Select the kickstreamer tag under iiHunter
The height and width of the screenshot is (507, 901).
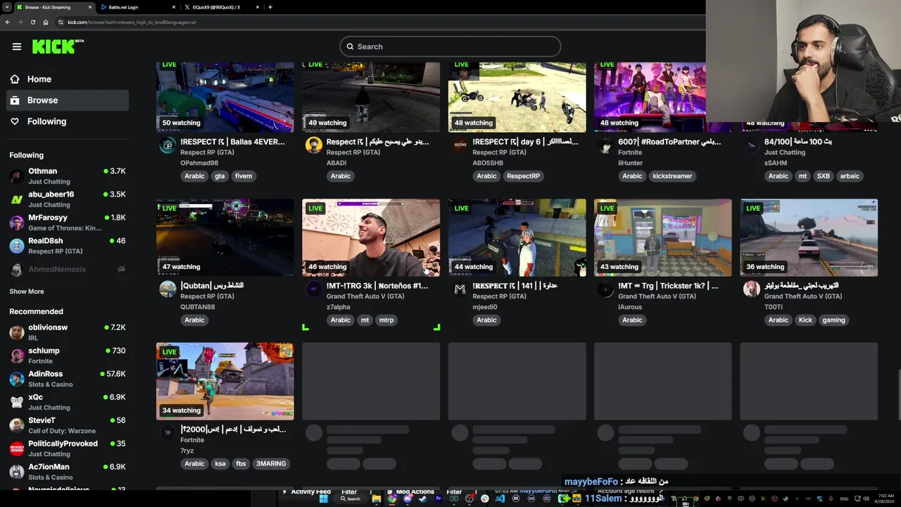point(672,176)
